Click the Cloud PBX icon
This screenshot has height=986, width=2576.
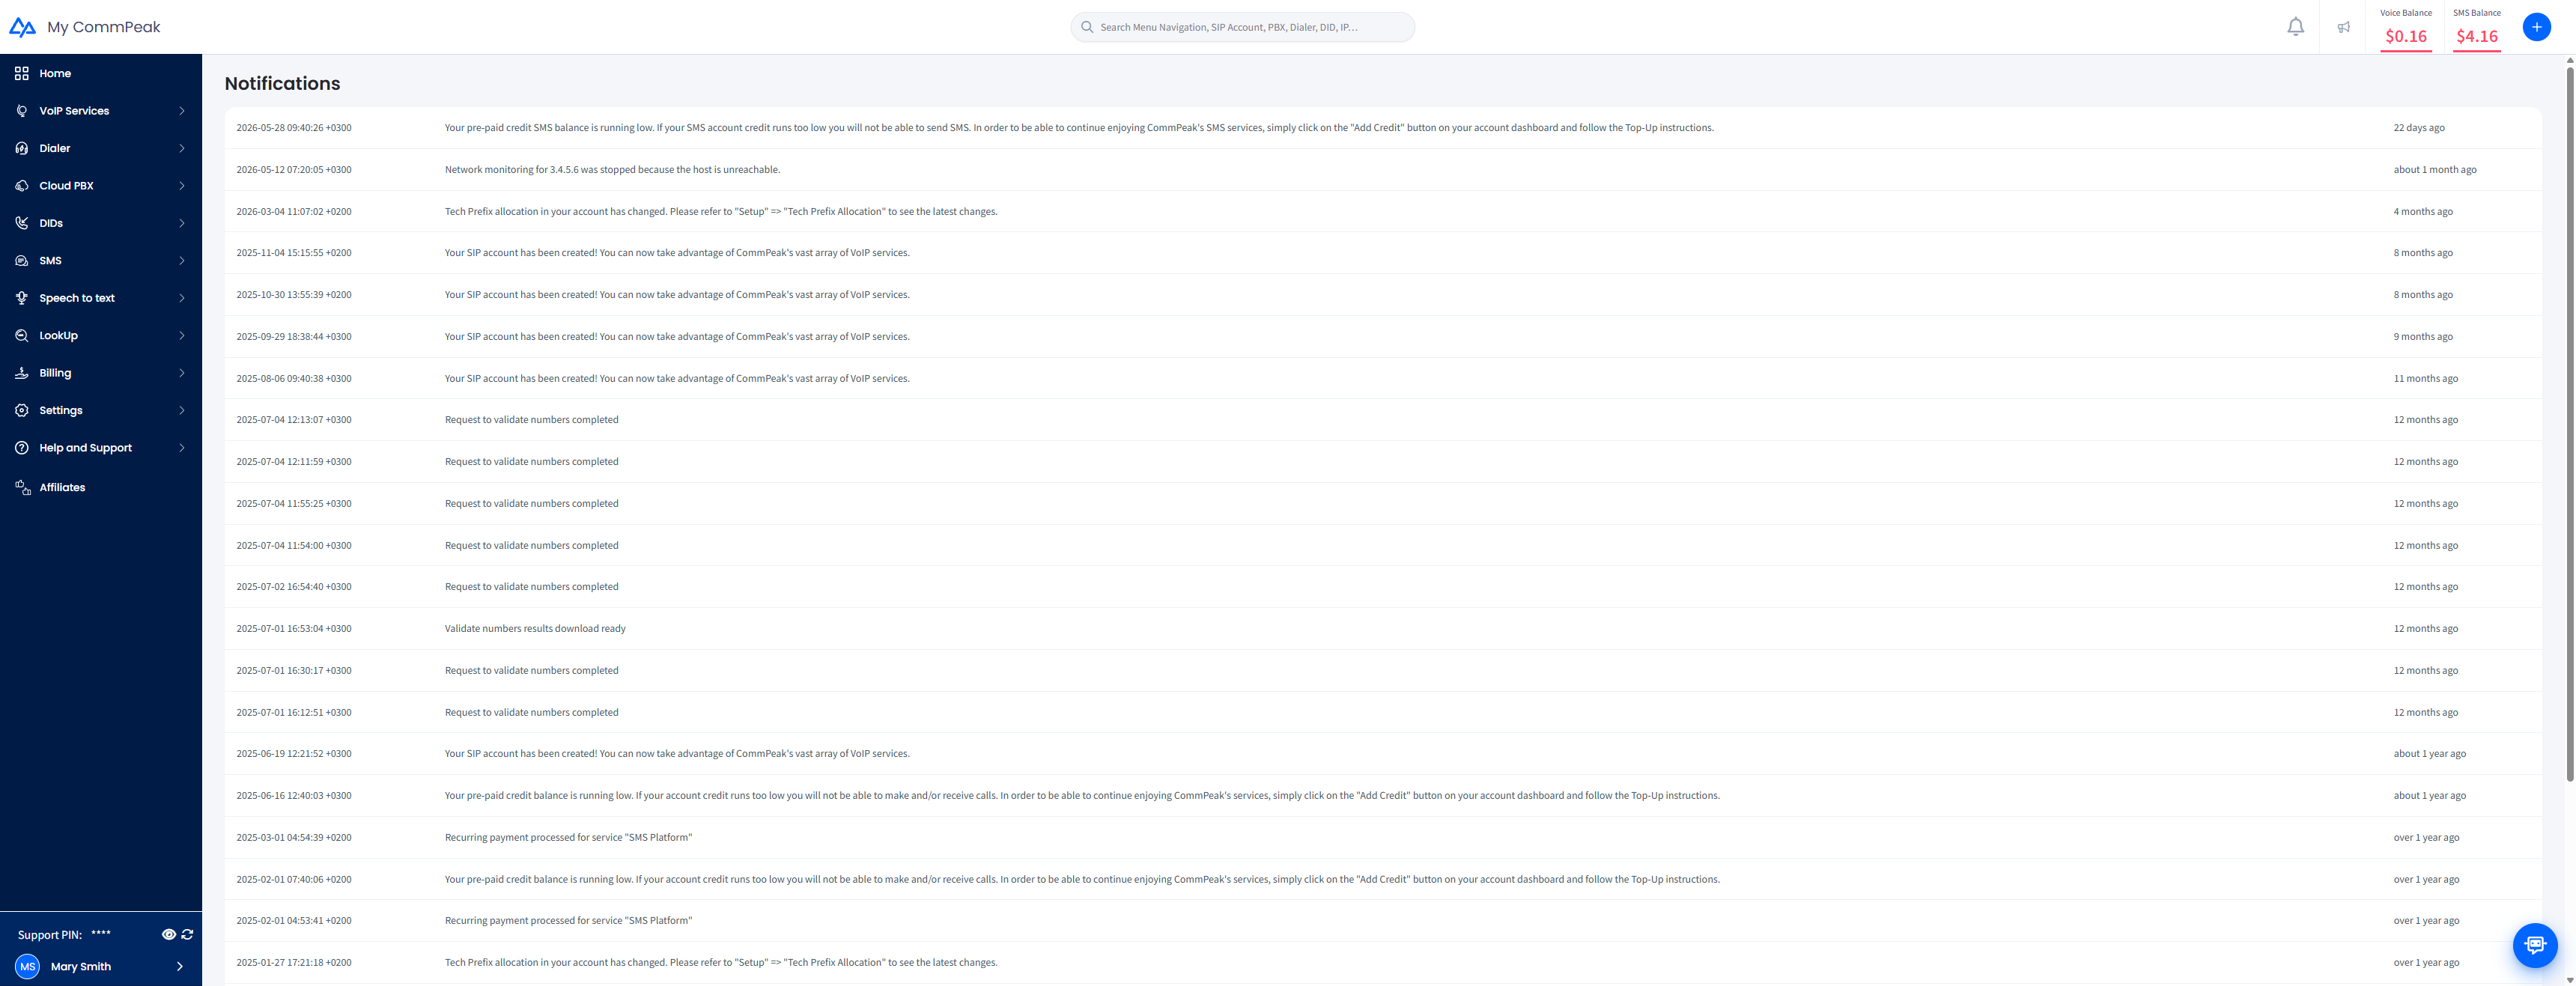pos(22,186)
